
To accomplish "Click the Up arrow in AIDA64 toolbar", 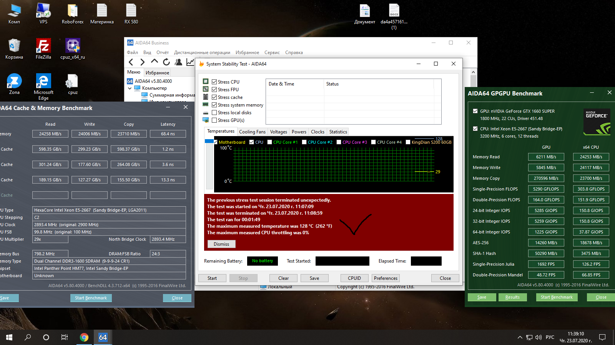I will [x=155, y=61].
